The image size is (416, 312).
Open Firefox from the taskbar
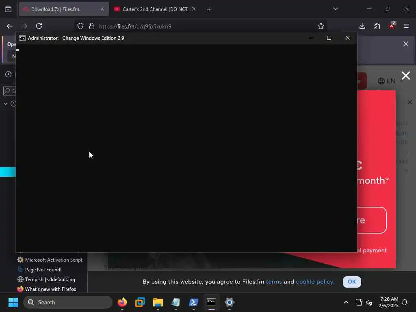pos(122,302)
